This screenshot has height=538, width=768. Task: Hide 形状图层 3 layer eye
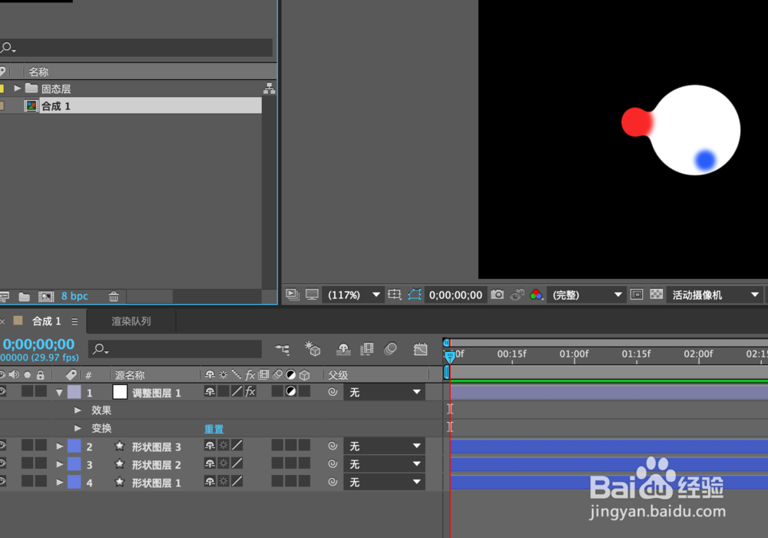pyautogui.click(x=2, y=445)
